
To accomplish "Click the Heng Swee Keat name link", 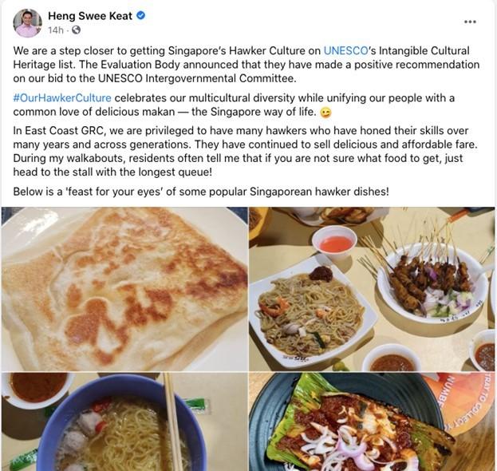I will click(x=90, y=15).
